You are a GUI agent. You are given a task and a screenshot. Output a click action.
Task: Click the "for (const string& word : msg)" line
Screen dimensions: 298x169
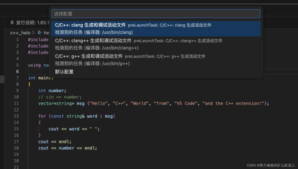point(77,116)
